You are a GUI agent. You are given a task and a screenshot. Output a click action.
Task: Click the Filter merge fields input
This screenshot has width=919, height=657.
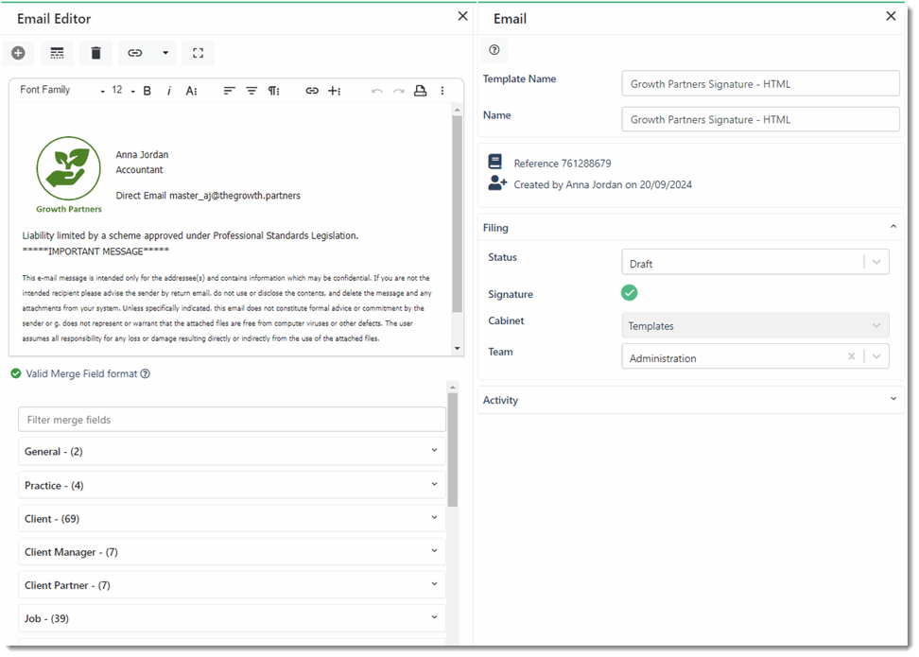click(232, 420)
